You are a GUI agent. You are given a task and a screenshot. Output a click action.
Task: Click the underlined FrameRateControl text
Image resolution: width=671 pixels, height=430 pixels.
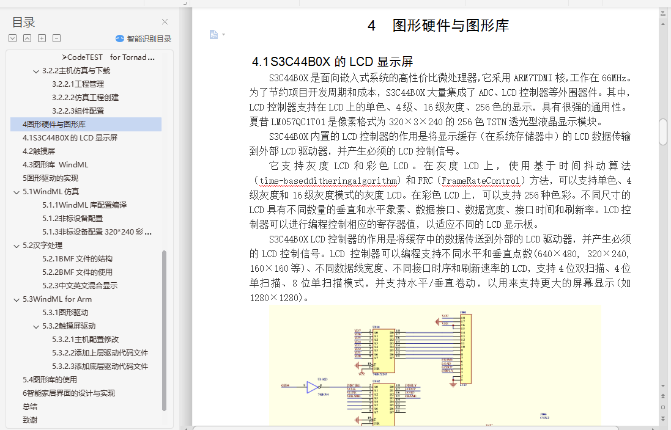click(481, 181)
